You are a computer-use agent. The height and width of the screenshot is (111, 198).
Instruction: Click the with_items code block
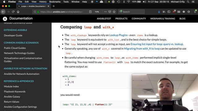click(96, 80)
